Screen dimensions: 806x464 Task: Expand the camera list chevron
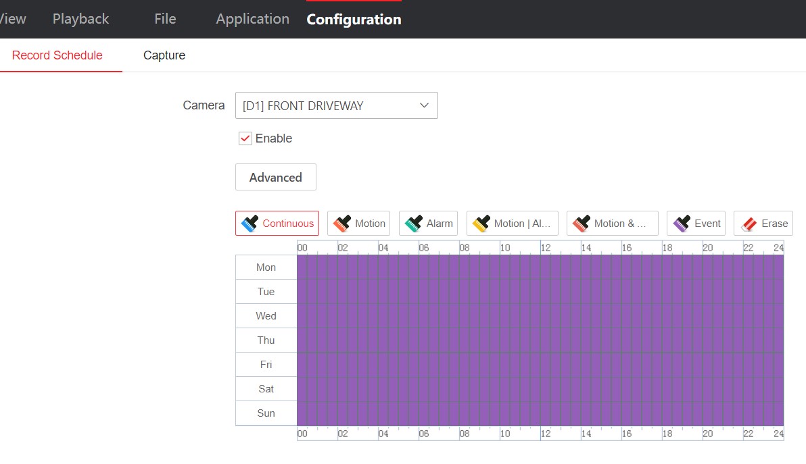[x=423, y=105]
